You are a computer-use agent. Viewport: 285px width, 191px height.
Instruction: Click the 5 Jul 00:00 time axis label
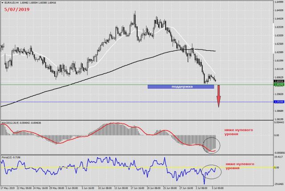218,188
